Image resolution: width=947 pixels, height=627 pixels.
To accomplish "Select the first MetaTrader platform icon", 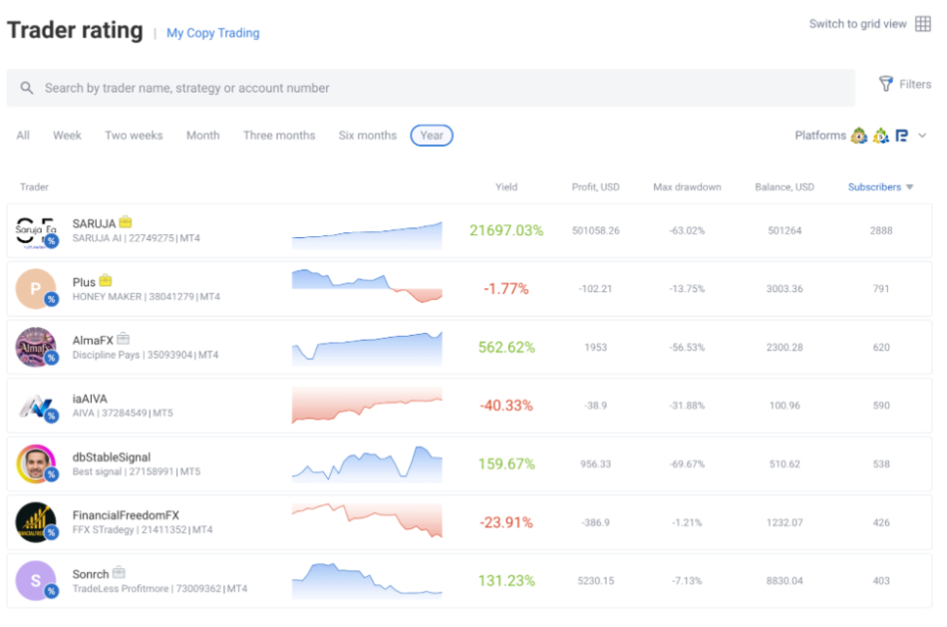I will 859,136.
